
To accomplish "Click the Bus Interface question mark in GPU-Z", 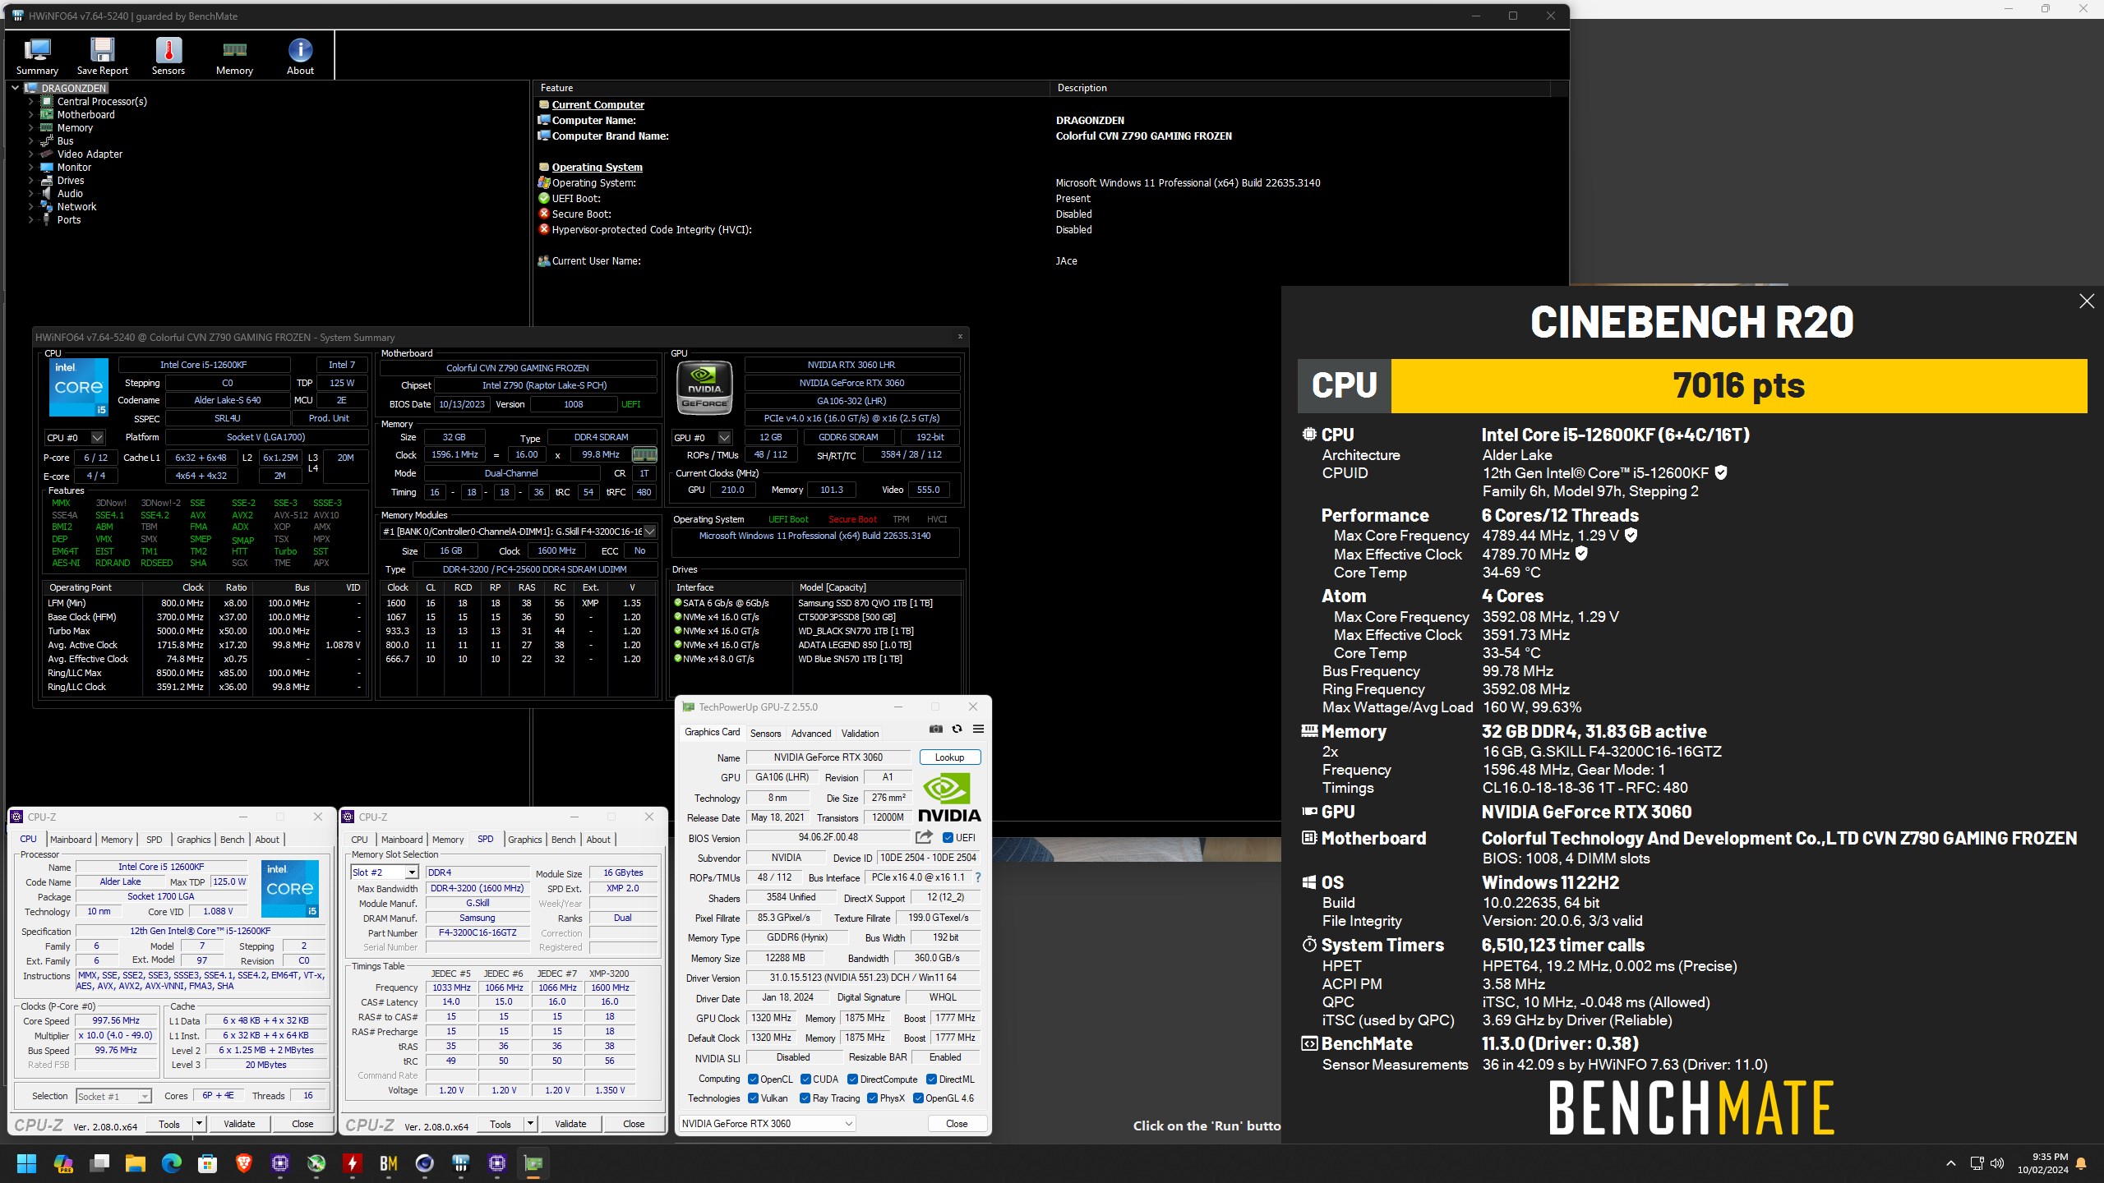I will [978, 877].
